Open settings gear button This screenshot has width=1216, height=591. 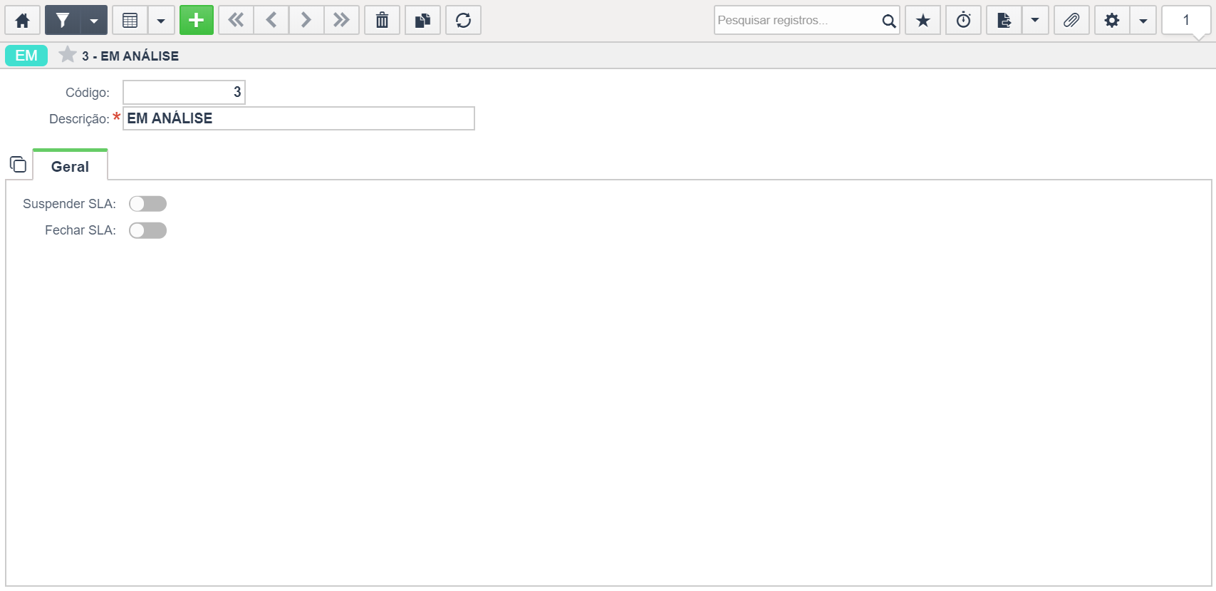pos(1112,20)
